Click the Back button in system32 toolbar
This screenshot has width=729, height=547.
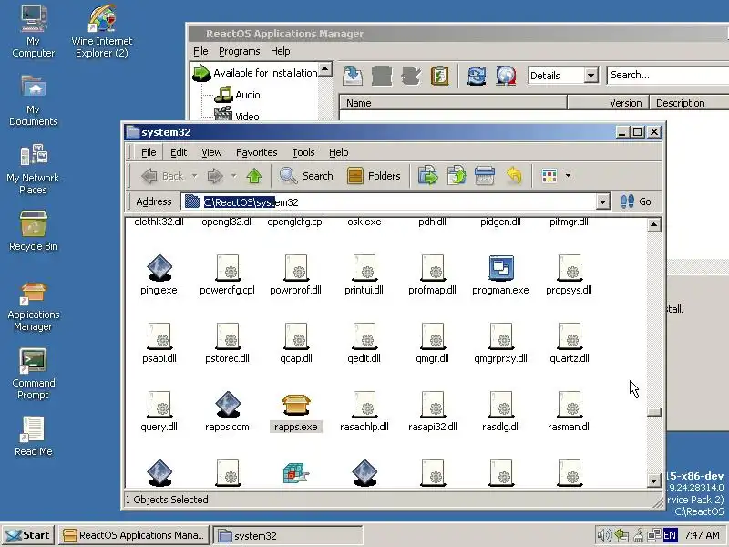(163, 176)
